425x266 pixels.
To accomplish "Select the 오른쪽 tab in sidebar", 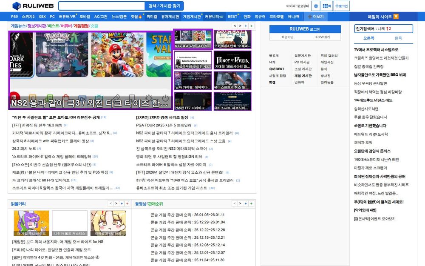I will click(x=368, y=38).
